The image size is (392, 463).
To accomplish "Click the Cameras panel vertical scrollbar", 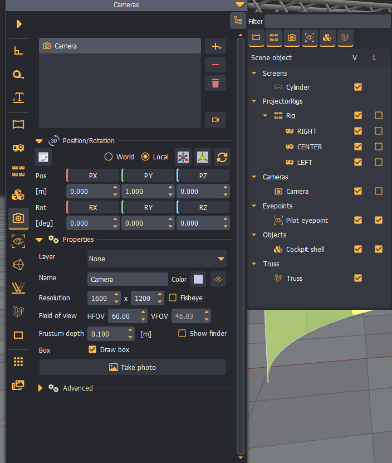I will pyautogui.click(x=241, y=247).
